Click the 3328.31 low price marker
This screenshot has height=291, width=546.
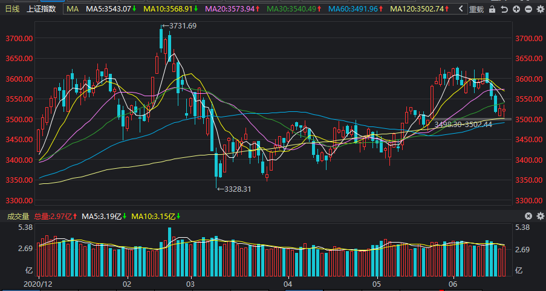click(x=233, y=189)
